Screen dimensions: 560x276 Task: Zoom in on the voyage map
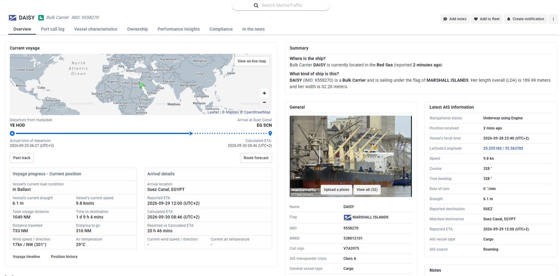(264, 93)
